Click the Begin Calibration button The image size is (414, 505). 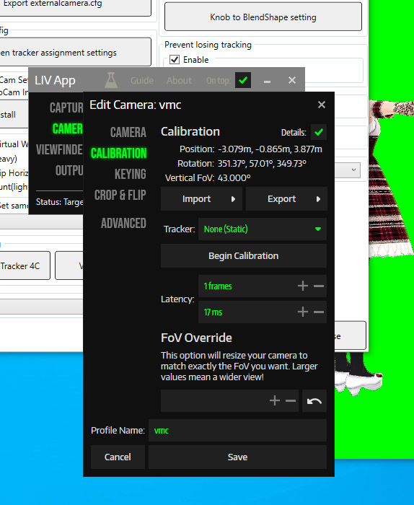[244, 255]
